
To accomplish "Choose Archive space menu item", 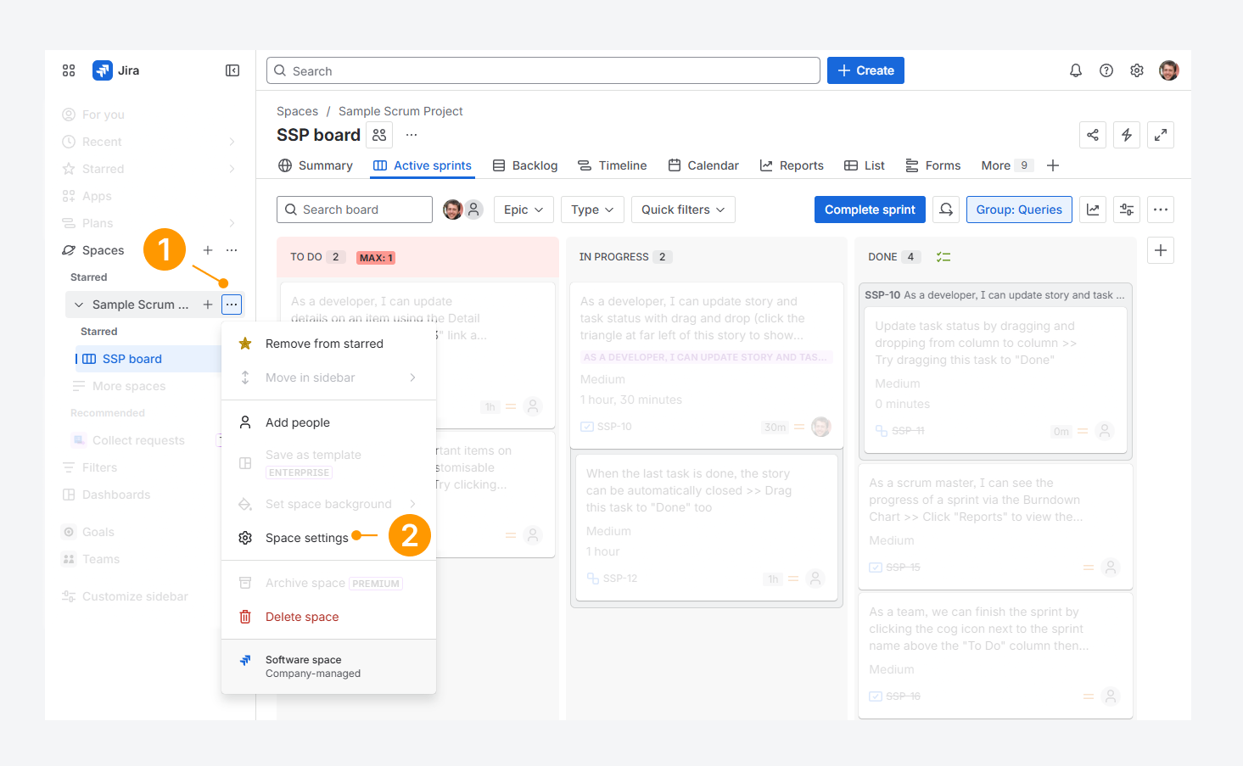I will [329, 583].
